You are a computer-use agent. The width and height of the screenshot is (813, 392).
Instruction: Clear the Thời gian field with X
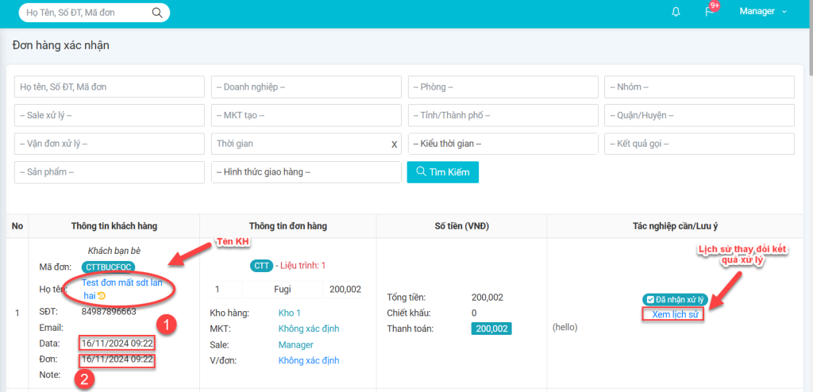[x=394, y=144]
